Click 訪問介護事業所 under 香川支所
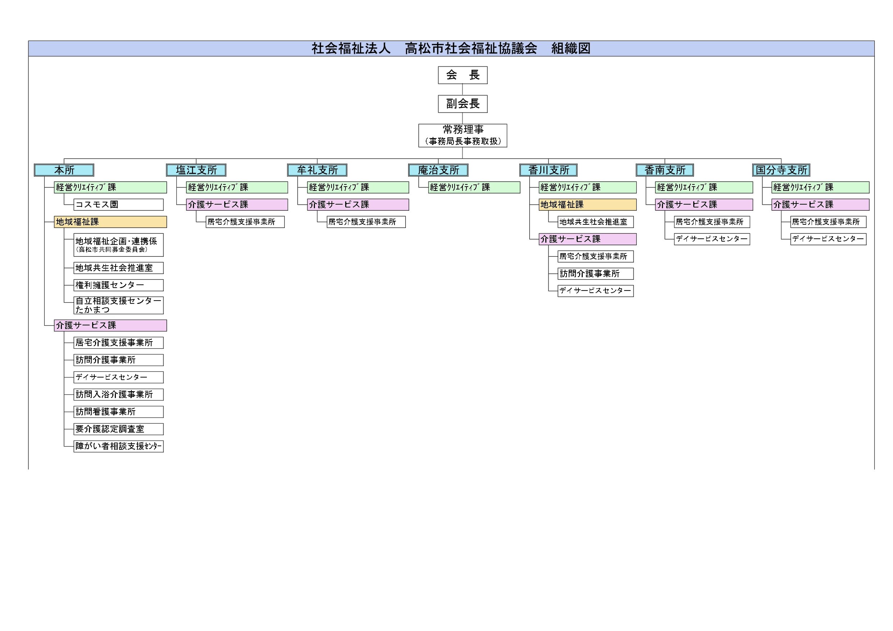Image resolution: width=893 pixels, height=631 pixels. coord(595,274)
